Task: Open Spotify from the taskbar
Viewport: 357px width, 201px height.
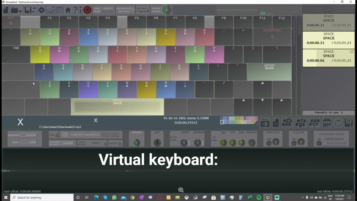Action: click(x=259, y=197)
